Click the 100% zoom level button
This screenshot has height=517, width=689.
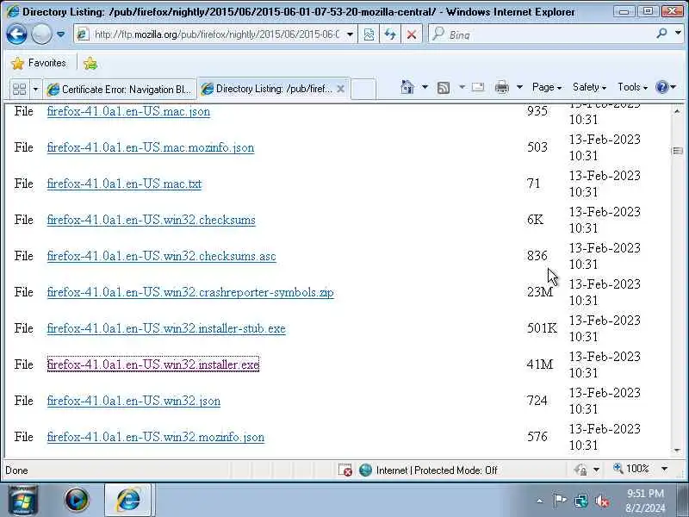point(632,469)
